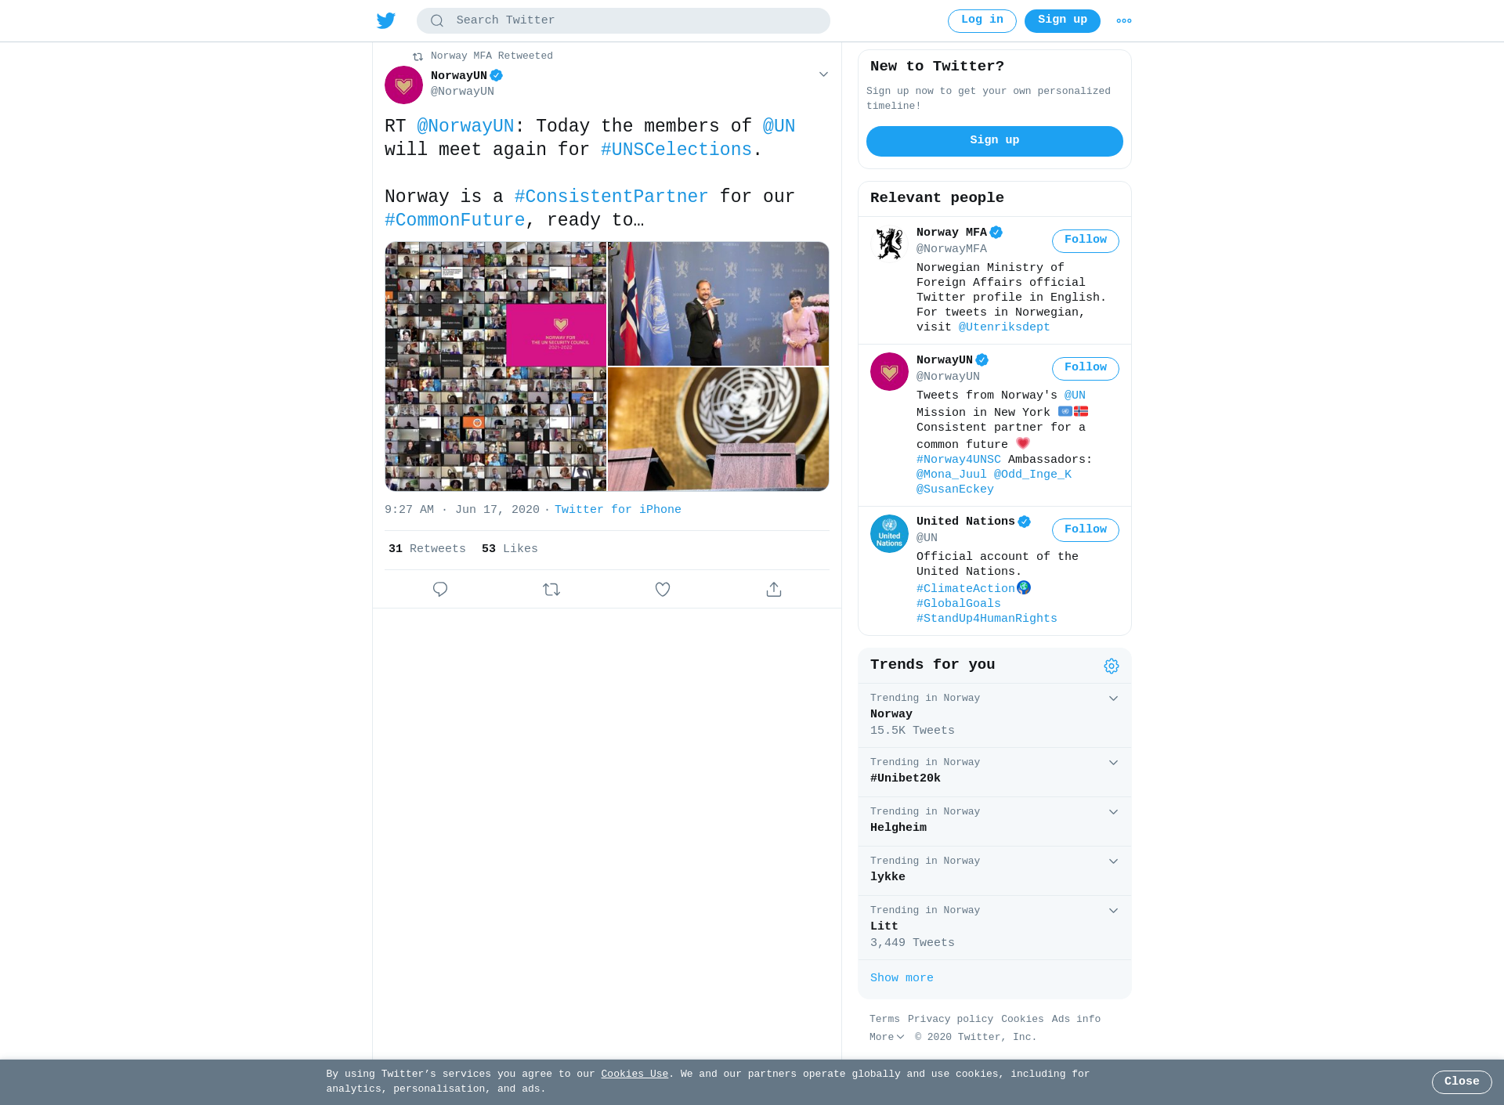Viewport: 1504px width, 1105px height.
Task: Click the share icon under the tweet
Action: (774, 589)
